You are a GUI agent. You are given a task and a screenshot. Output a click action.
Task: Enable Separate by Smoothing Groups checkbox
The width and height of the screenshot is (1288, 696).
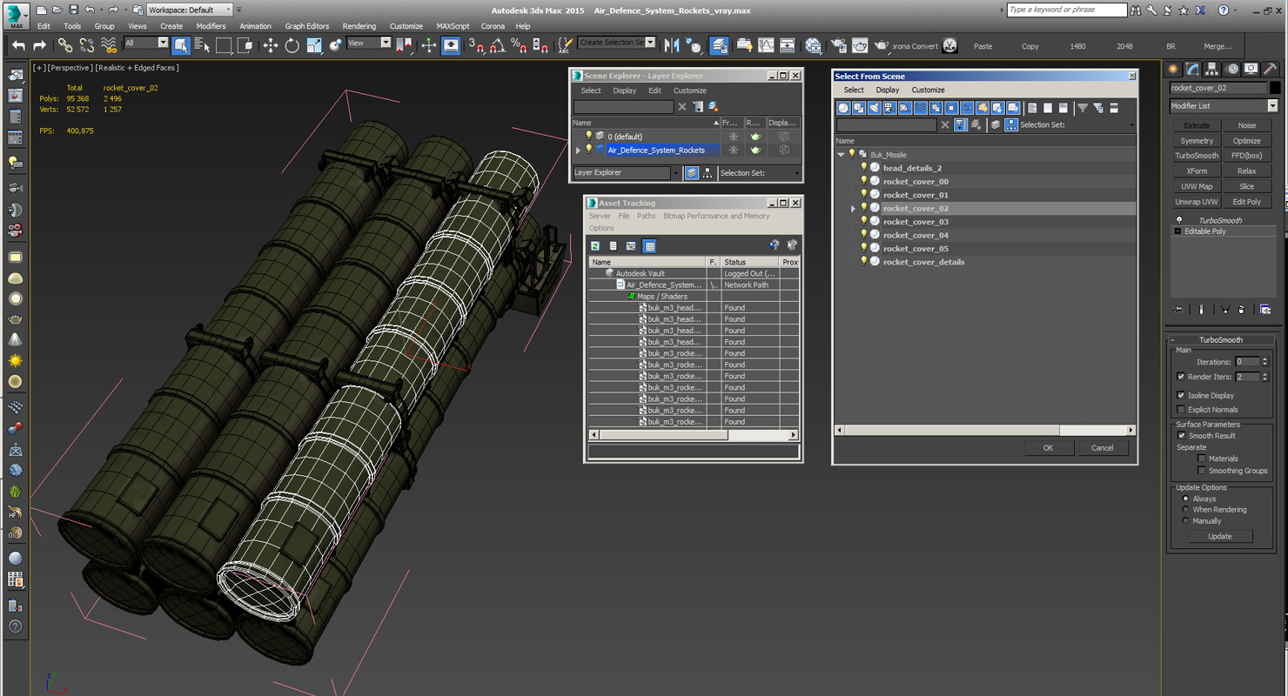tap(1202, 471)
